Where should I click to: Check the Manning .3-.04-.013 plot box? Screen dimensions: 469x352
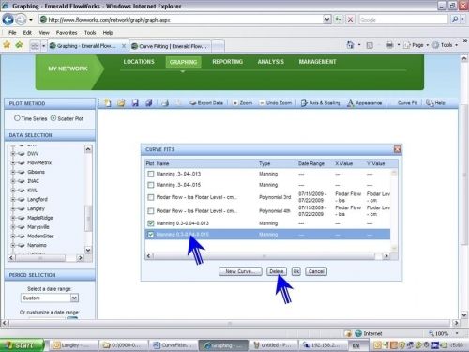point(151,174)
